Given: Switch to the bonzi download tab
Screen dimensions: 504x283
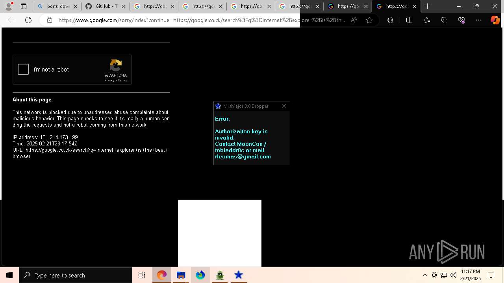Looking at the screenshot, I should (57, 6).
